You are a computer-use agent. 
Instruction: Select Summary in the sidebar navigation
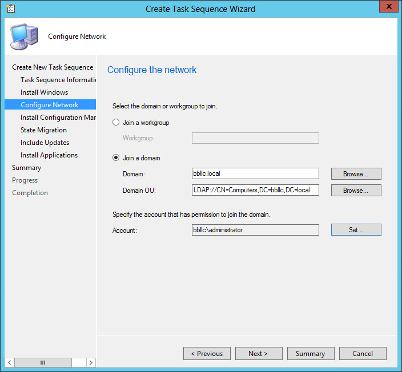point(26,168)
